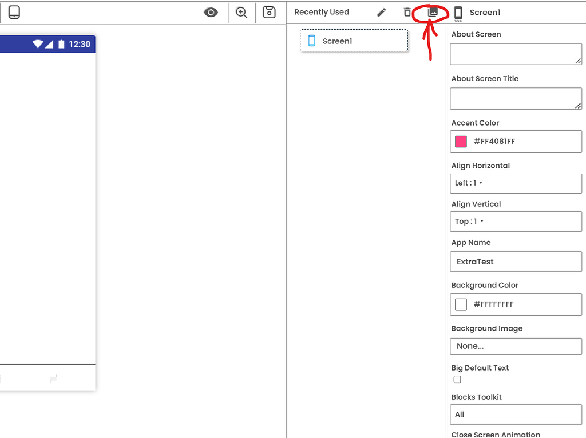This screenshot has width=586, height=438.
Task: Open the Align Vertical dropdown
Action: click(x=516, y=221)
